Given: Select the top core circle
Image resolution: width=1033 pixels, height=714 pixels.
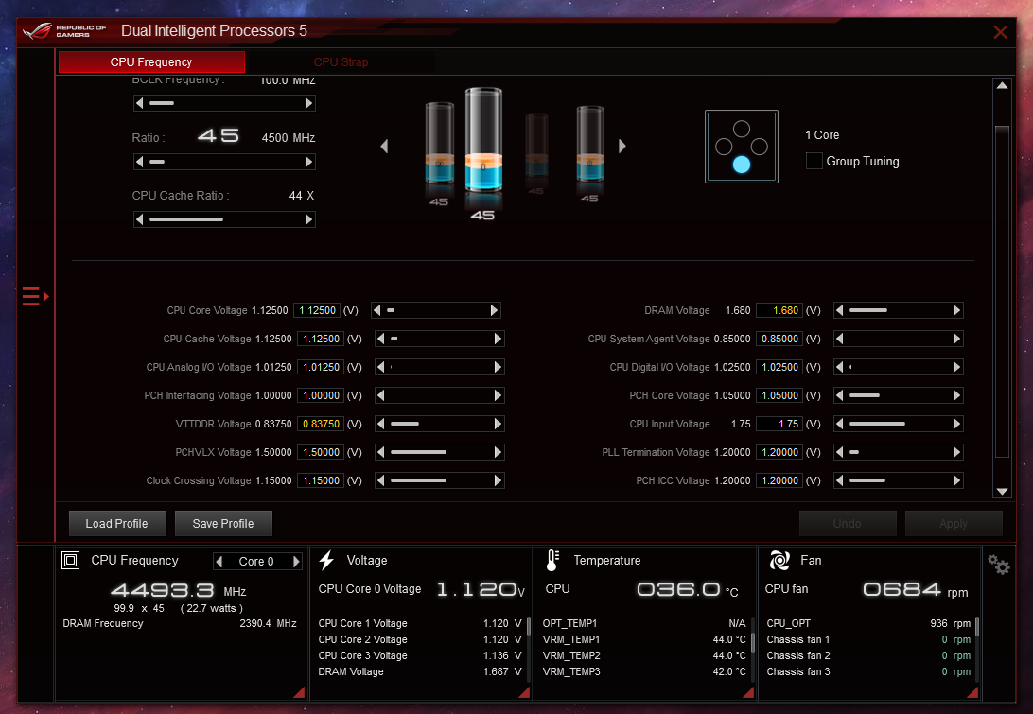Looking at the screenshot, I should pos(742,129).
